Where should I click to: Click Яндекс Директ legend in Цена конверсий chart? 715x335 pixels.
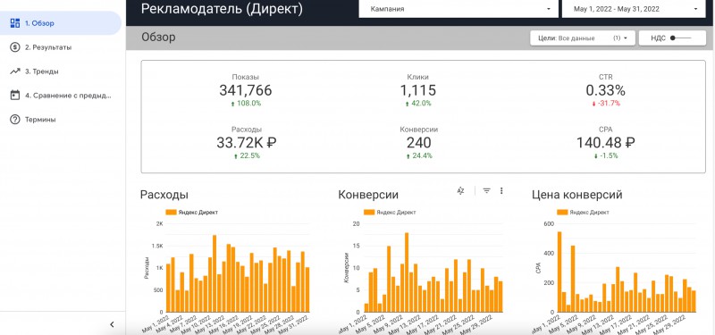[583, 212]
